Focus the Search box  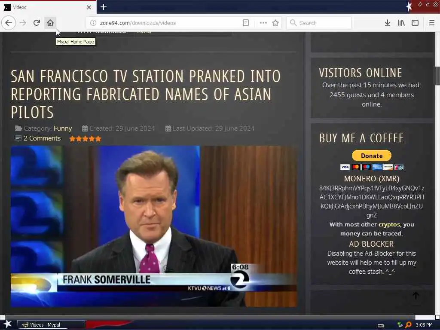coord(319,23)
